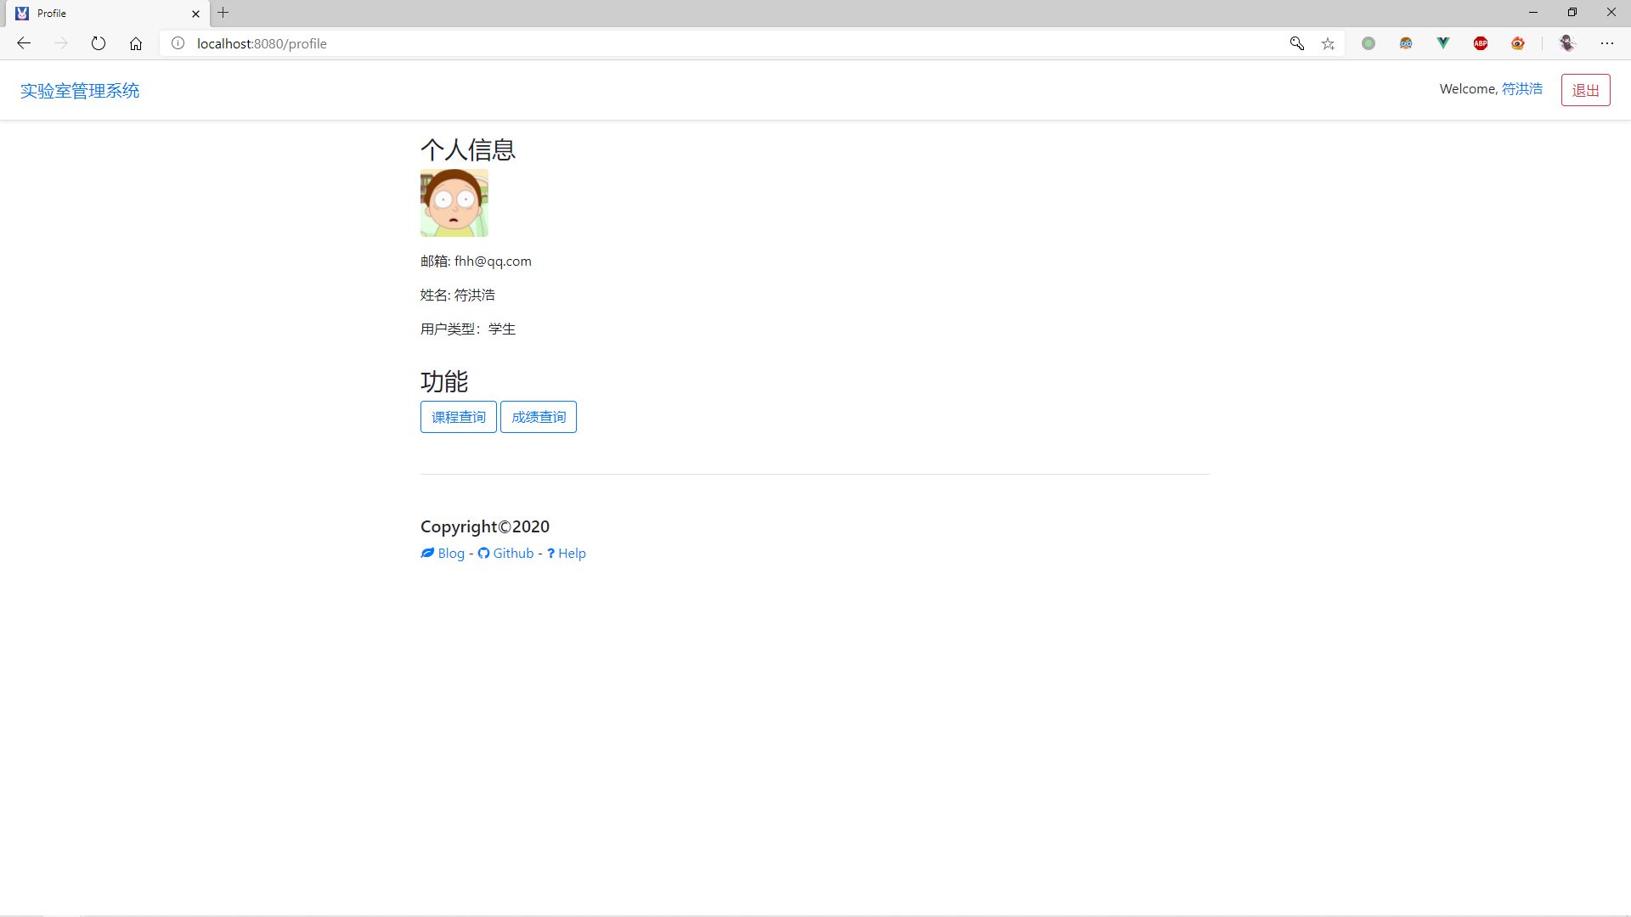The image size is (1631, 917).
Task: Reload the current page
Action: coord(99,43)
